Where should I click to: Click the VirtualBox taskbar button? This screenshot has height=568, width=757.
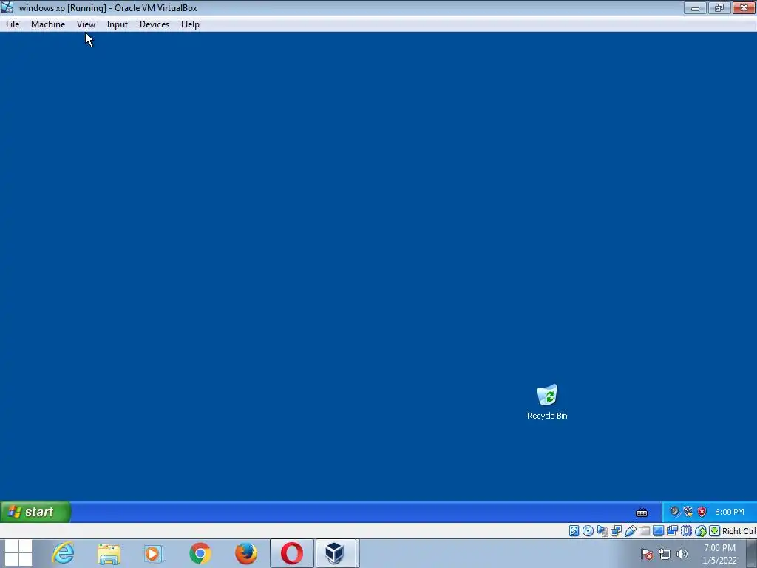click(x=337, y=553)
